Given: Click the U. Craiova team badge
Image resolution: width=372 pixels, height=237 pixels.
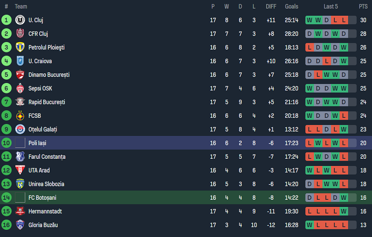Looking at the screenshot, I should click(20, 61).
